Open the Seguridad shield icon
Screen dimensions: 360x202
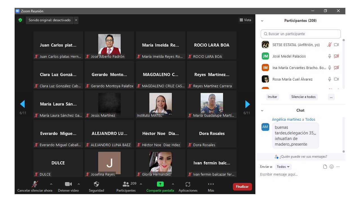click(x=96, y=184)
